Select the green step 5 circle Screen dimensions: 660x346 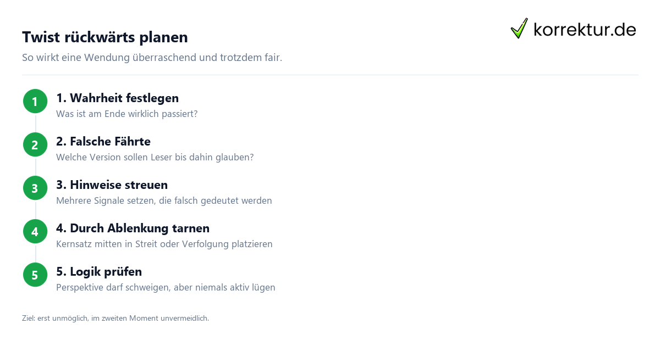point(35,275)
